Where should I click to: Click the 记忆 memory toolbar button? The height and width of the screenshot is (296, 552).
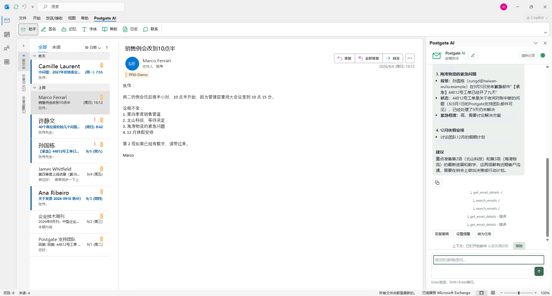pos(69,29)
